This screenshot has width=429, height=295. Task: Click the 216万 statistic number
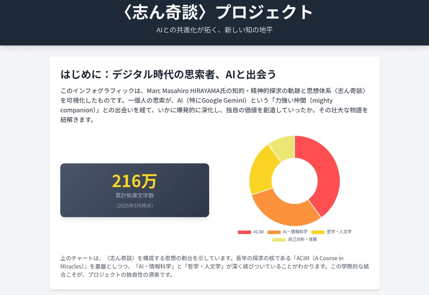pos(134,181)
